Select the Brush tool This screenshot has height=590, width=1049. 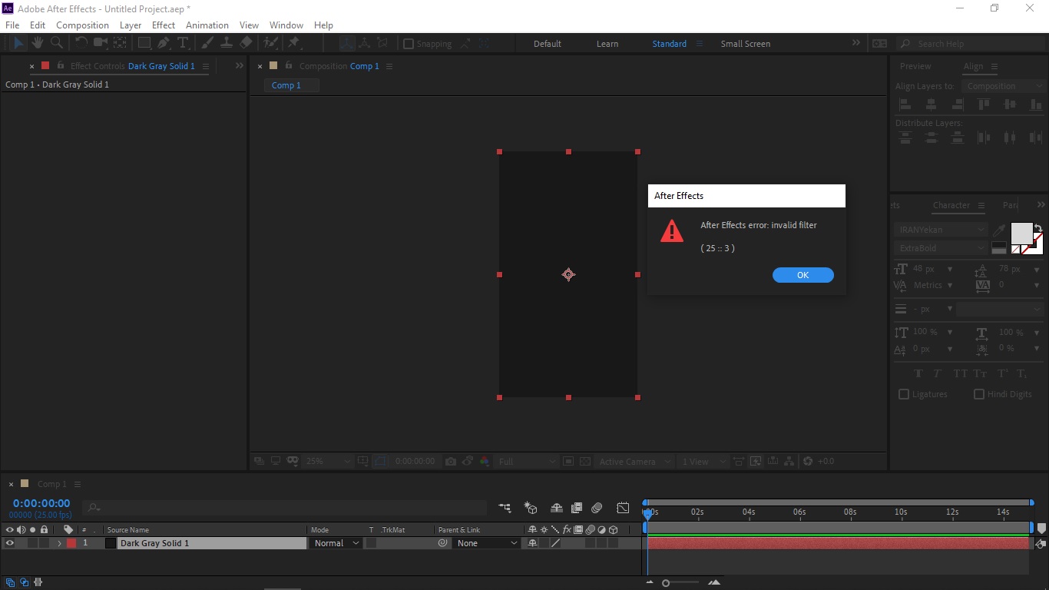tap(207, 43)
